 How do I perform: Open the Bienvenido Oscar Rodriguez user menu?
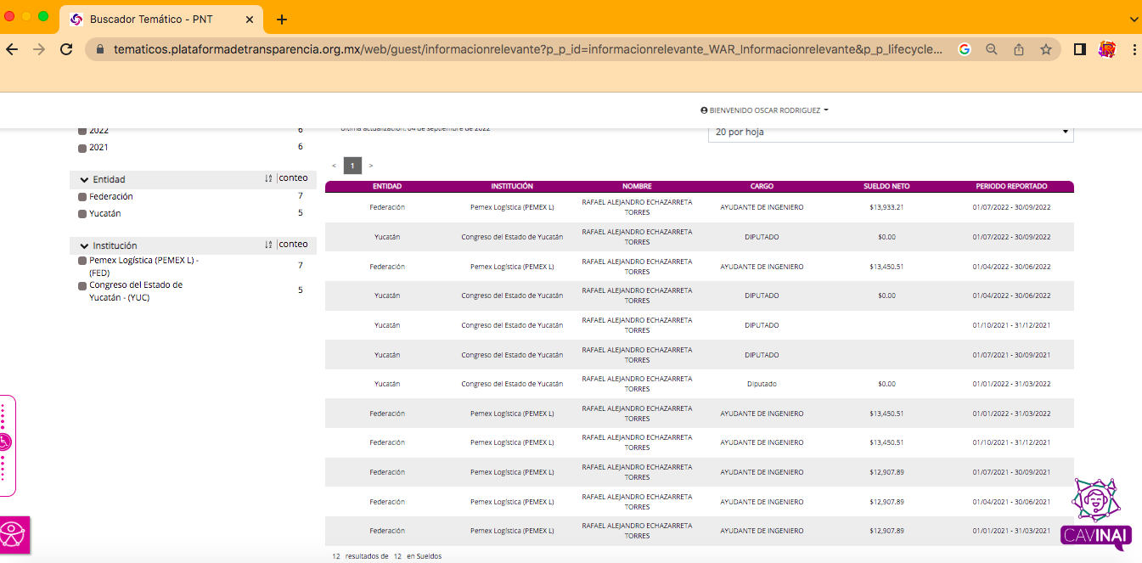[x=764, y=110]
